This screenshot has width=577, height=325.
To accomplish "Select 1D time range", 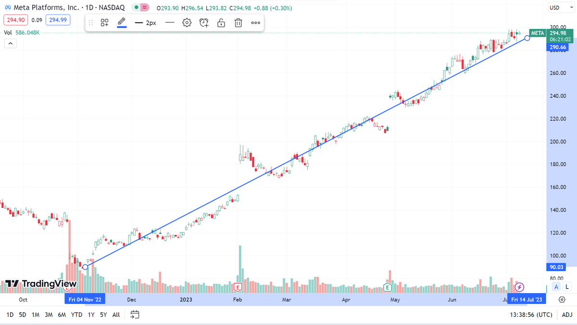I will (10, 314).
